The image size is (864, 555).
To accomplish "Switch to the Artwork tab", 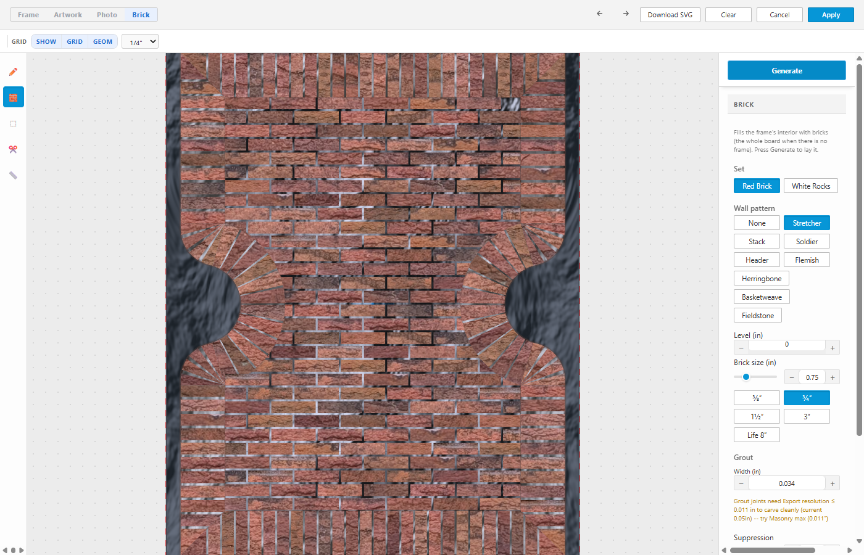I will (68, 14).
